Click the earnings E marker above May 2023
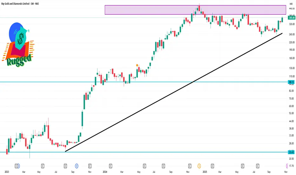The width and height of the screenshot is (296, 175). coord(43,166)
